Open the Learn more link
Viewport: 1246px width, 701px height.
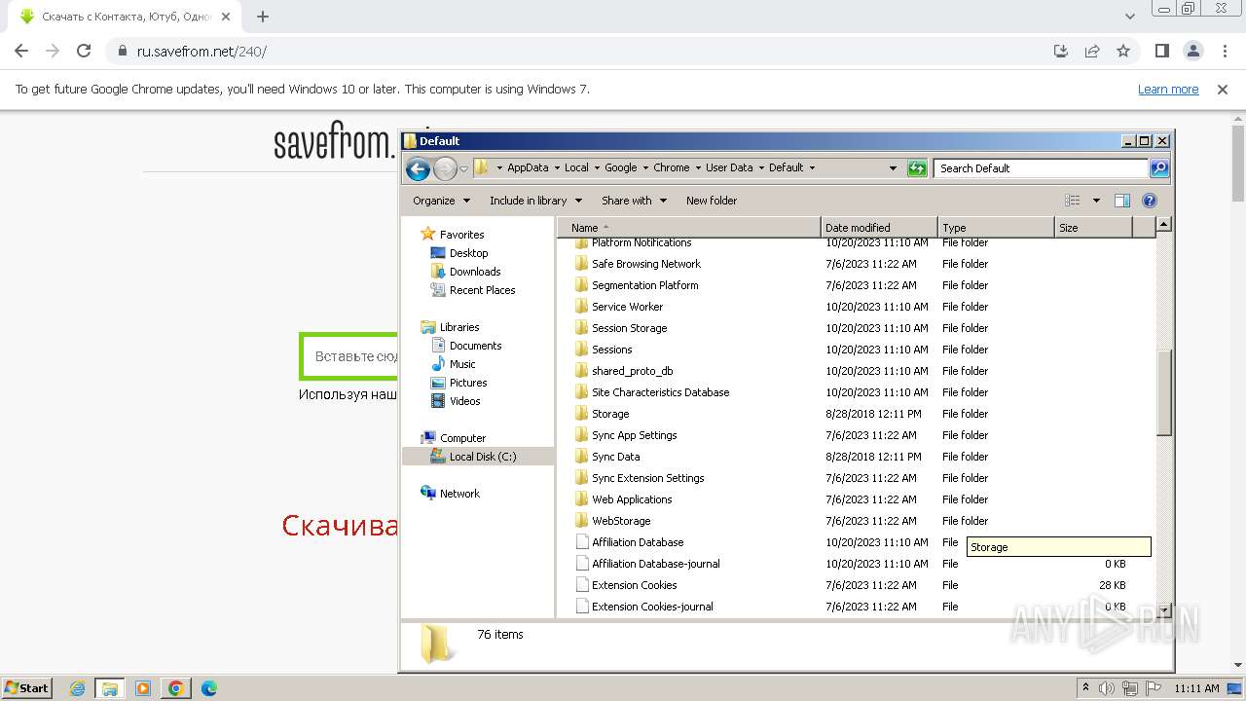[1168, 90]
